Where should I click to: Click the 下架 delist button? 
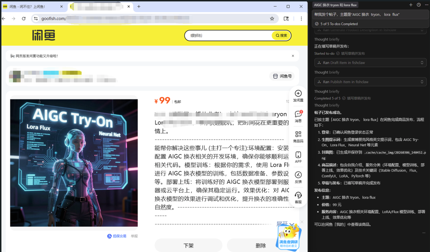coord(188,246)
